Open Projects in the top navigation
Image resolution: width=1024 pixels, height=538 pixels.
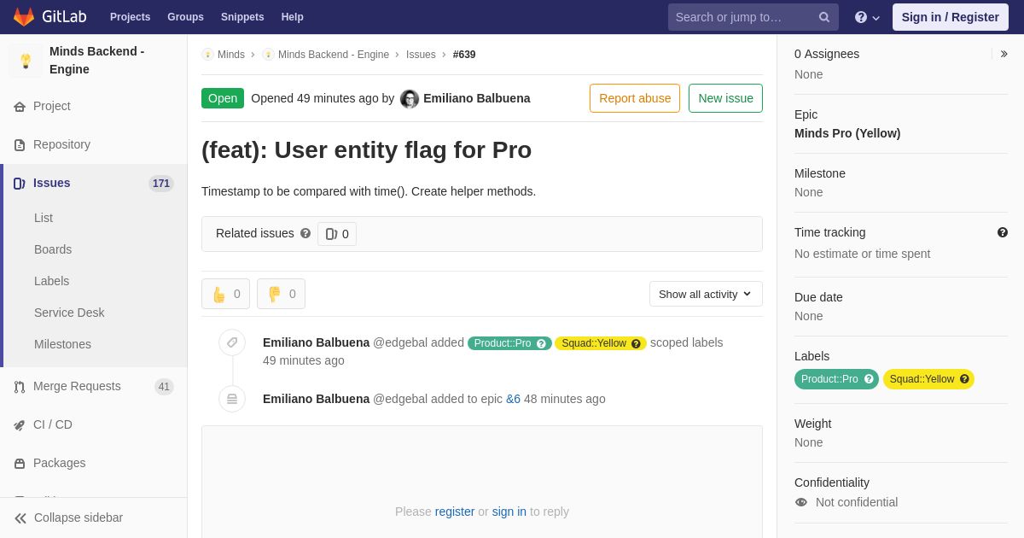point(130,17)
